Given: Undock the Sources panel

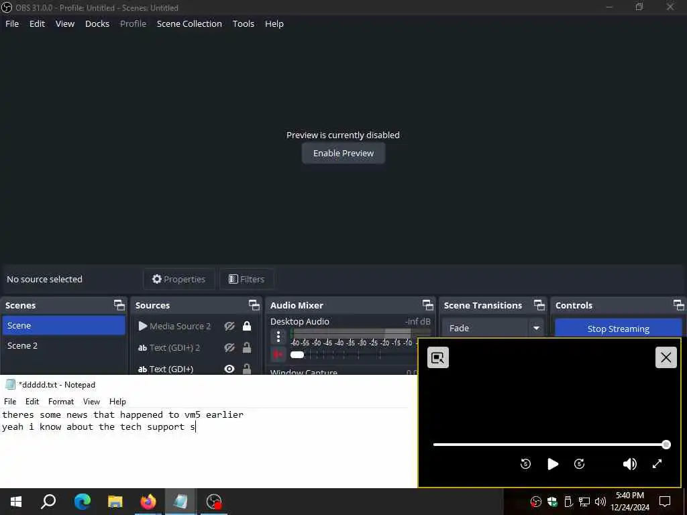Looking at the screenshot, I should point(254,305).
